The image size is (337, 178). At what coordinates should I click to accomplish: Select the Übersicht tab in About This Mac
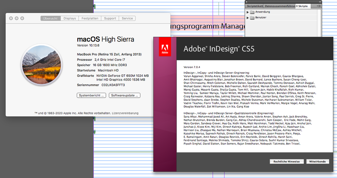click(x=50, y=19)
